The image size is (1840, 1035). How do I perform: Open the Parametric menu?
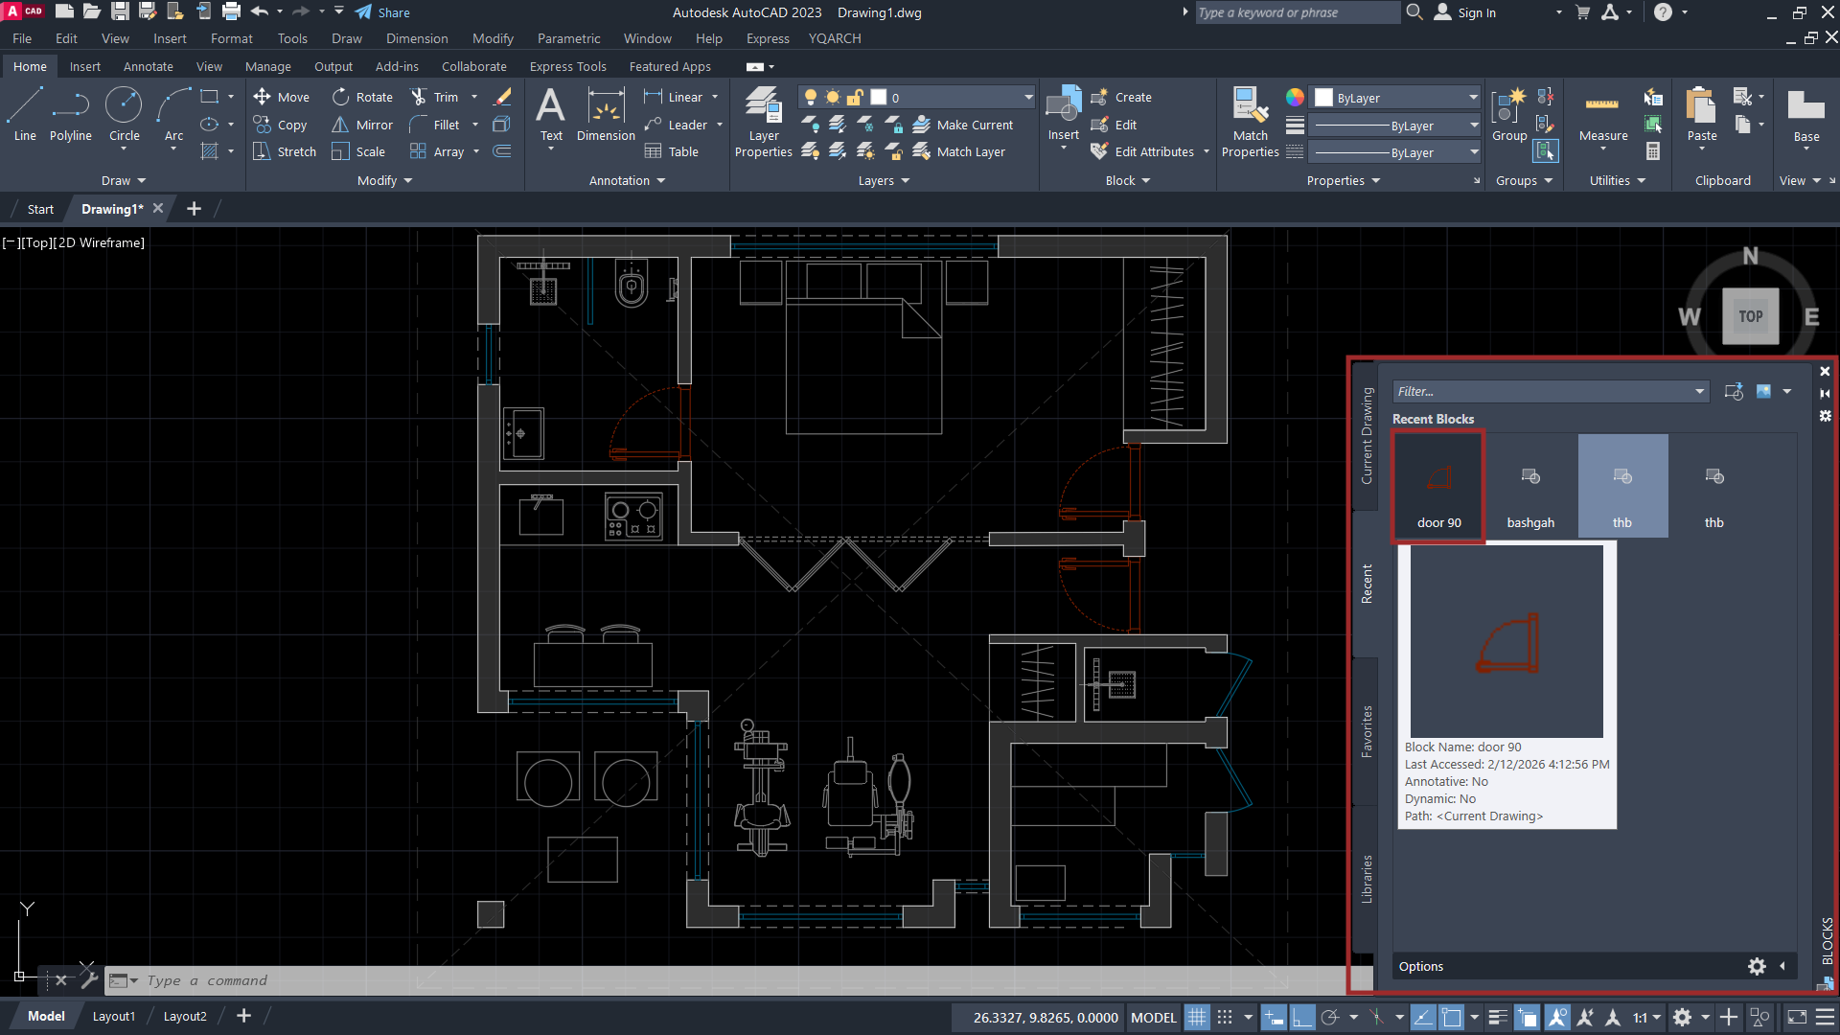pyautogui.click(x=568, y=38)
